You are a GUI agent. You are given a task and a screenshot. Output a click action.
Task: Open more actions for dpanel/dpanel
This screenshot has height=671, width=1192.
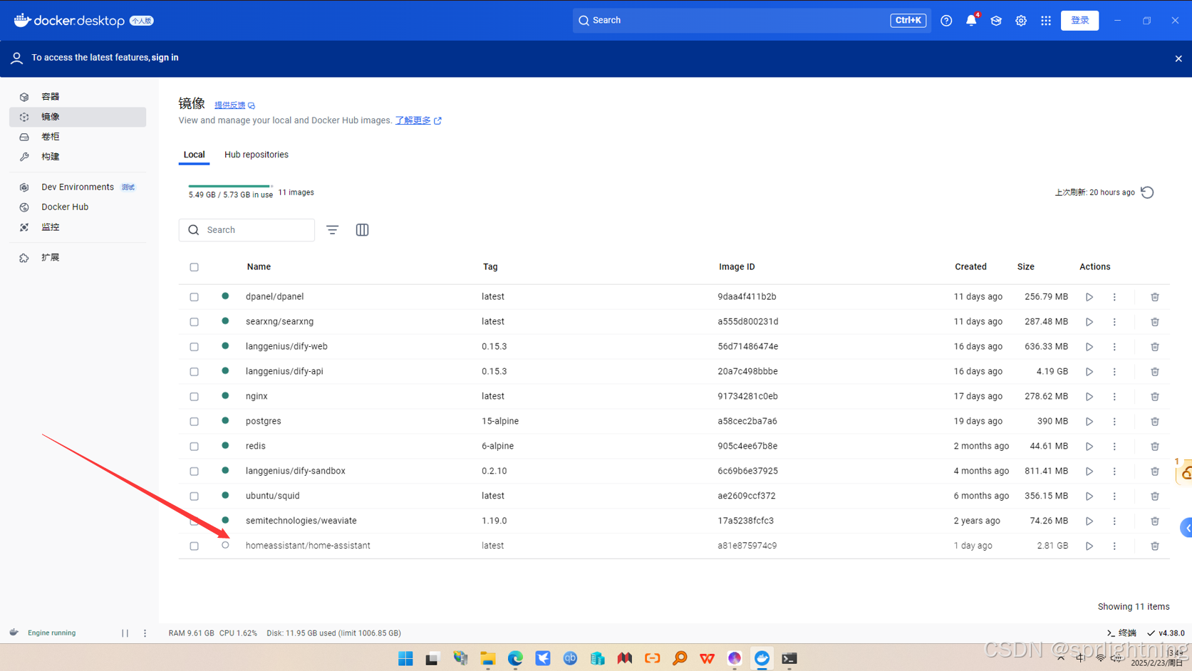tap(1114, 297)
